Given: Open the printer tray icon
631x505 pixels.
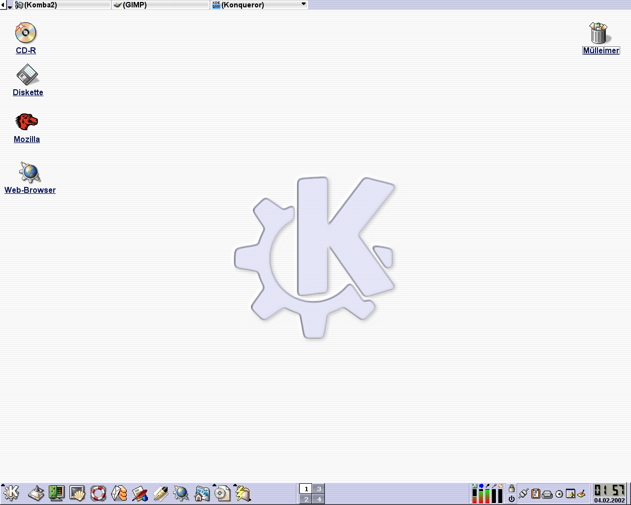Looking at the screenshot, I should tap(547, 494).
